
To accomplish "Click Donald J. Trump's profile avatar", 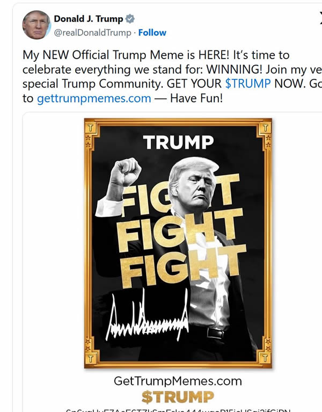I will pyautogui.click(x=35, y=25).
